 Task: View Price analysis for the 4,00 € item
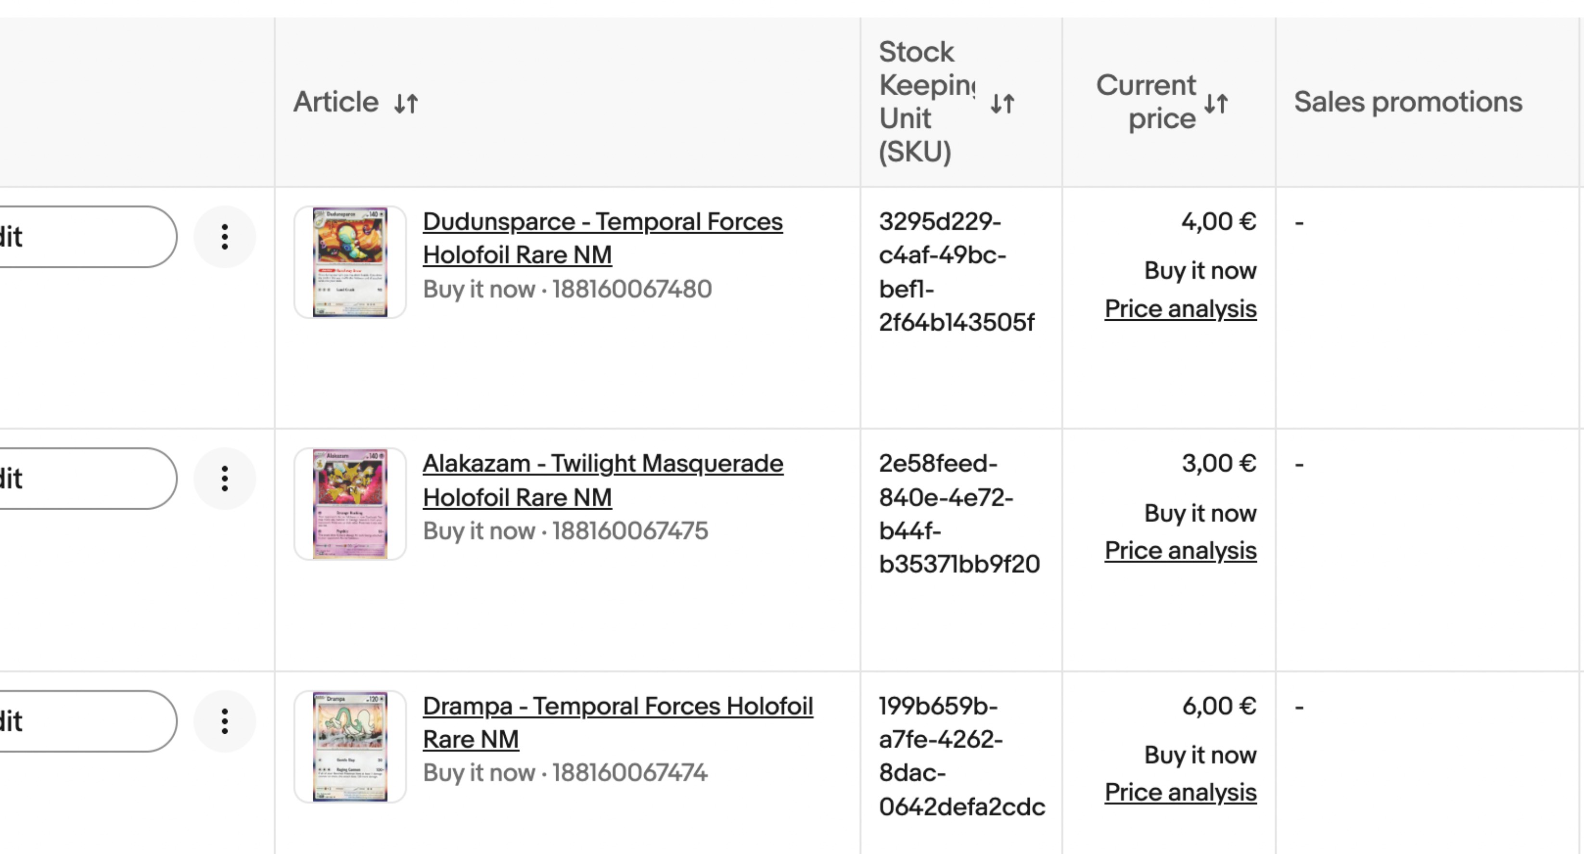pos(1180,309)
